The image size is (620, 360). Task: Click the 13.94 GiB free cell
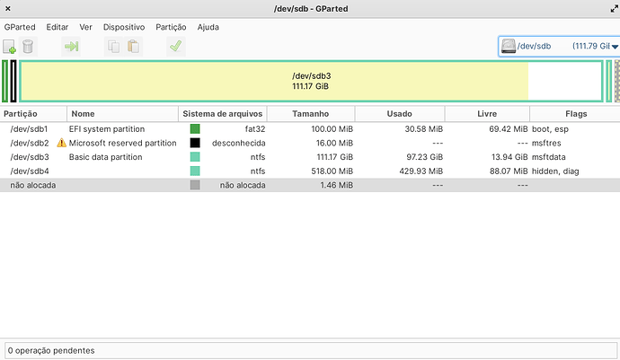point(509,157)
